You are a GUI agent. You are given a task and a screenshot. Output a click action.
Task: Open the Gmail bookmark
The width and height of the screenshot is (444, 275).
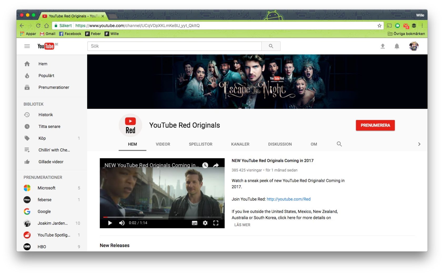point(48,34)
